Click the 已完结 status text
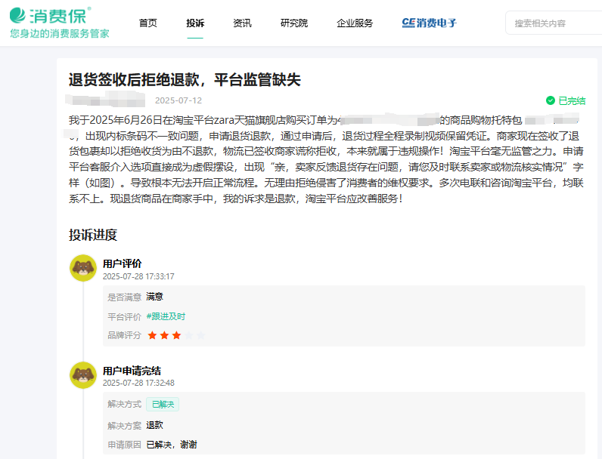The width and height of the screenshot is (602, 459). [x=572, y=100]
